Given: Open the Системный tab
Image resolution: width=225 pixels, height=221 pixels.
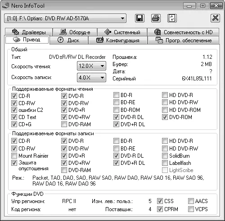Looking at the screenshot, I should (122, 32).
